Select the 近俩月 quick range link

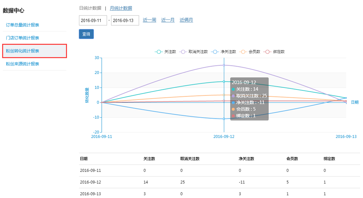pyautogui.click(x=186, y=20)
